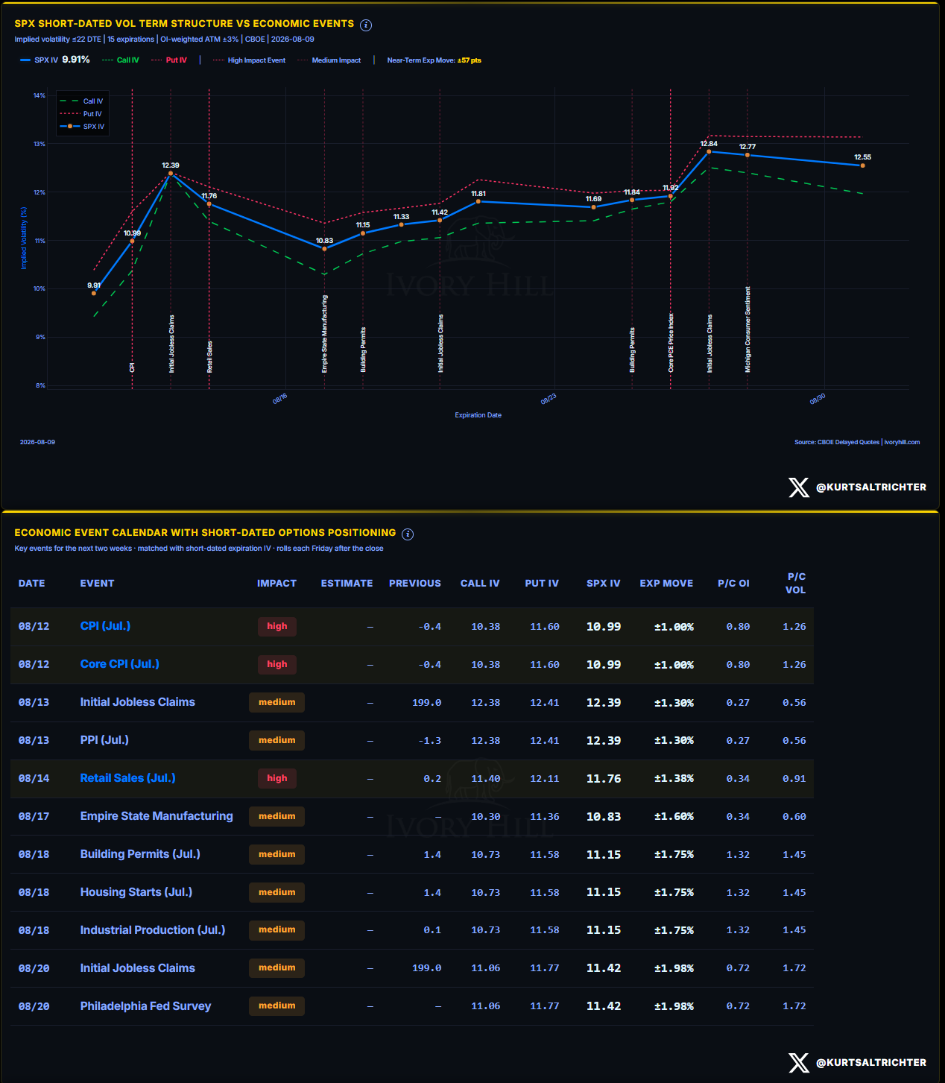Click the 11.81 data point on the chart
The height and width of the screenshot is (1083, 945).
click(x=478, y=201)
